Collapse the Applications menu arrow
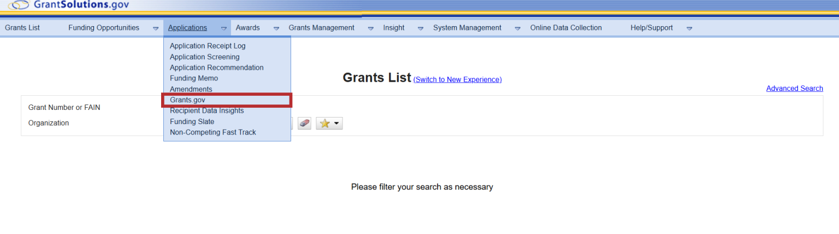839x234 pixels. tap(224, 28)
